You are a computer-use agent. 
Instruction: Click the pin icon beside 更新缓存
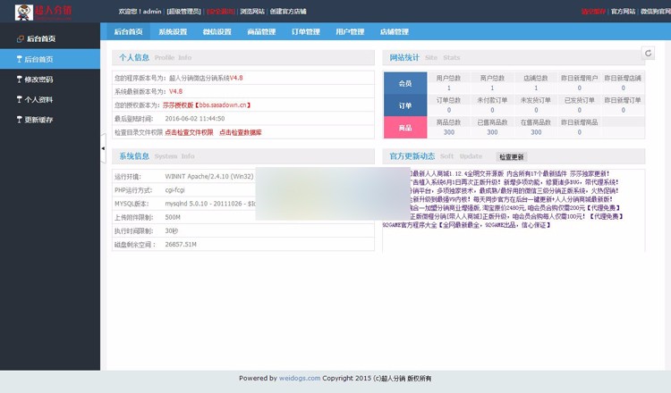click(20, 119)
